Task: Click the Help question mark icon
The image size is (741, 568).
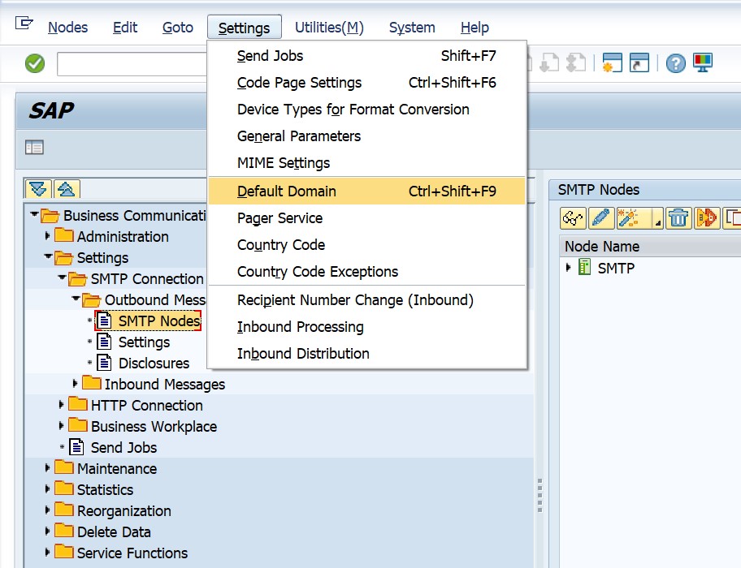Action: click(675, 62)
